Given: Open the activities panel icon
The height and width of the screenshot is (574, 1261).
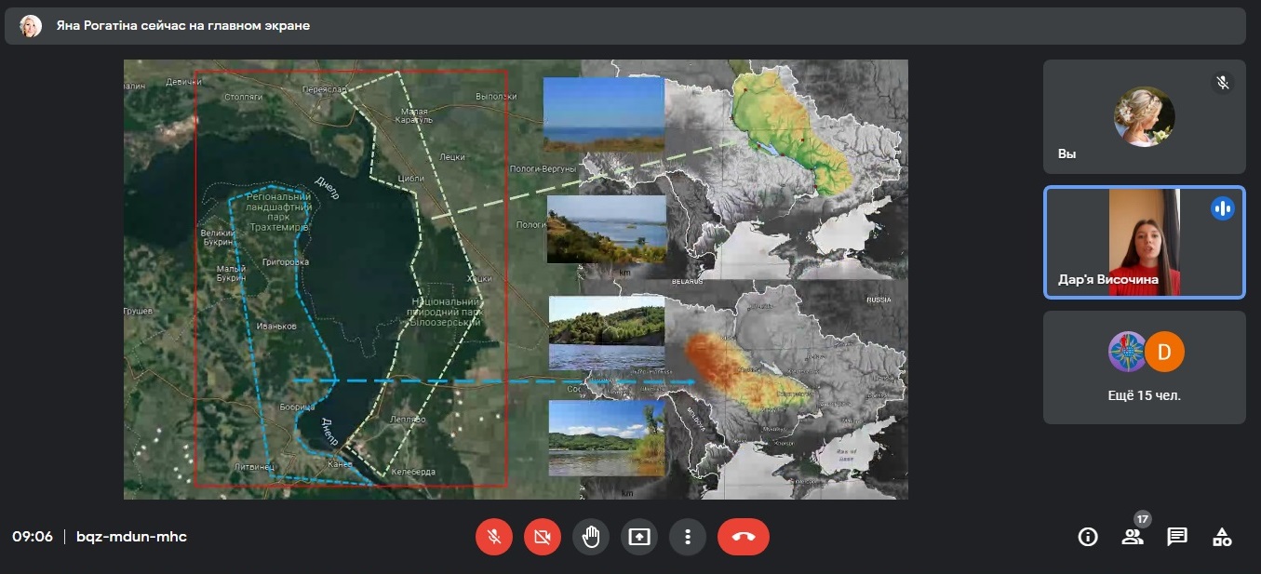Looking at the screenshot, I should coord(1222,537).
